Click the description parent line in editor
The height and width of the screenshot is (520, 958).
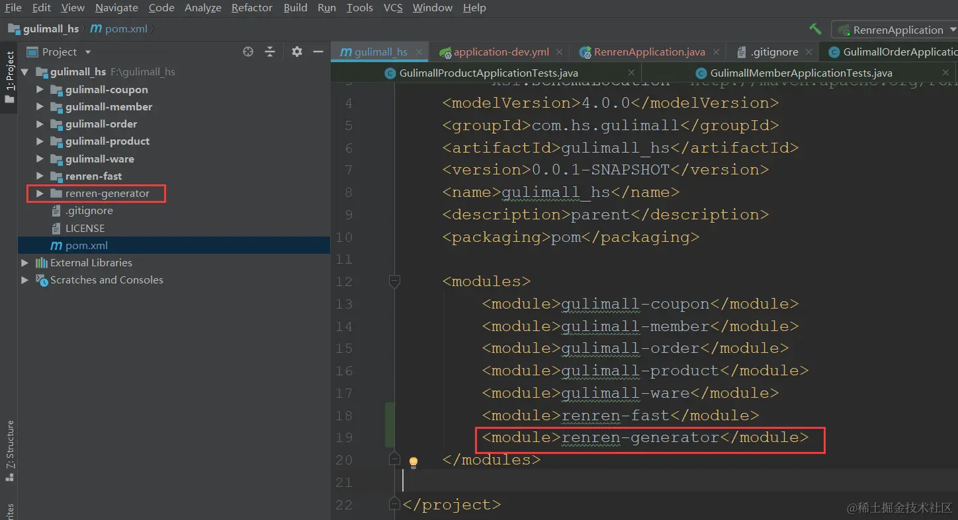pos(605,215)
